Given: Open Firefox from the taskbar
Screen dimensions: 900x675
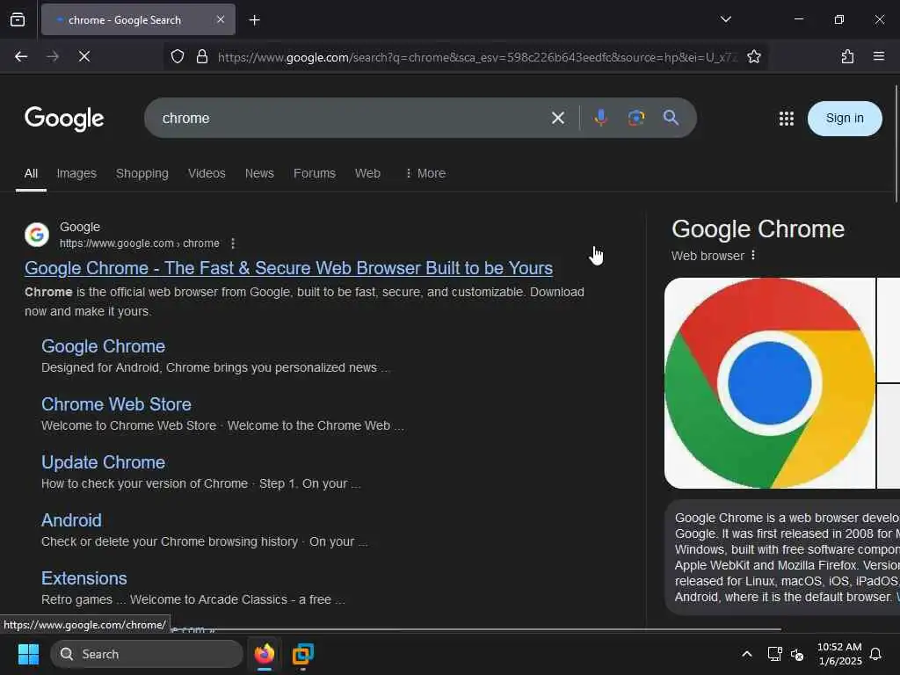Looking at the screenshot, I should (264, 654).
